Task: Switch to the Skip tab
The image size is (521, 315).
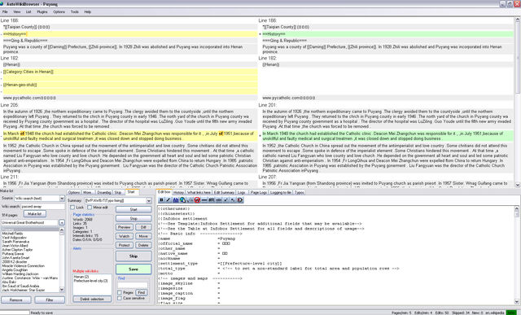Action: pyautogui.click(x=118, y=192)
